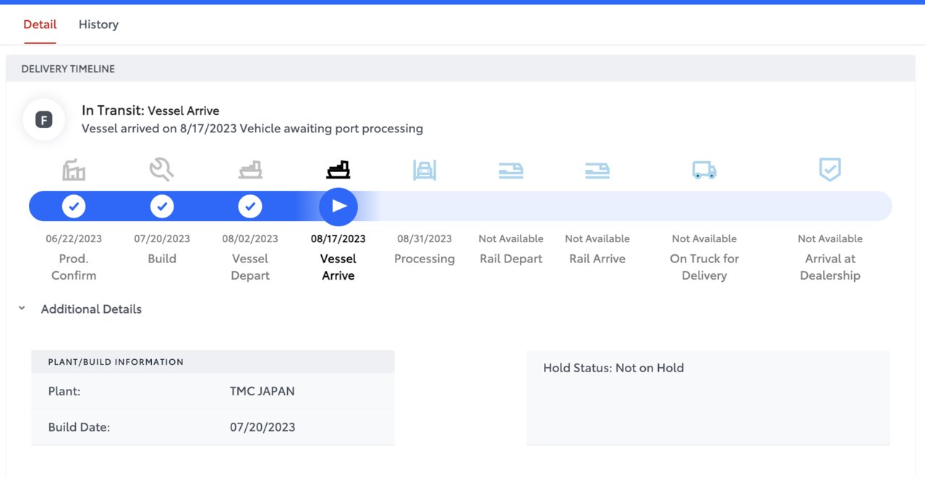The image size is (925, 477).
Task: Click the Build stage label
Action: point(162,259)
